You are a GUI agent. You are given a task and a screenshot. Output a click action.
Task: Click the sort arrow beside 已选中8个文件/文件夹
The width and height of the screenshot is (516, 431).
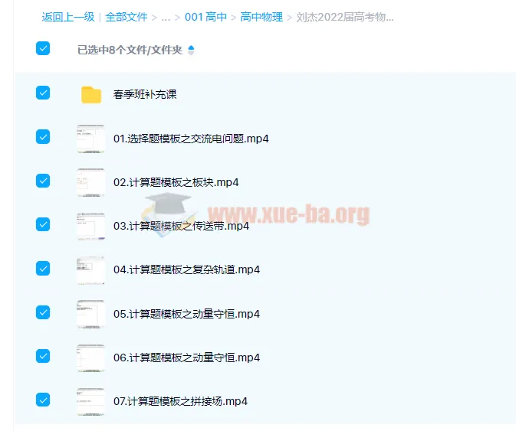point(191,51)
